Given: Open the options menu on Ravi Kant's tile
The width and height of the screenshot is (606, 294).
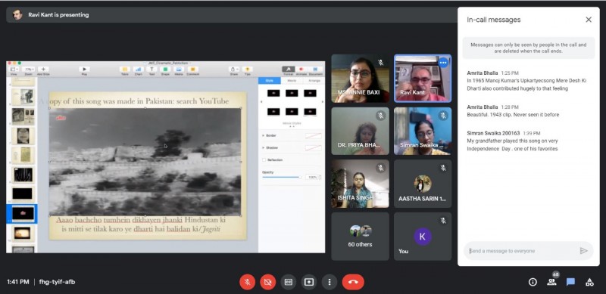Looking at the screenshot, I should click(x=443, y=63).
